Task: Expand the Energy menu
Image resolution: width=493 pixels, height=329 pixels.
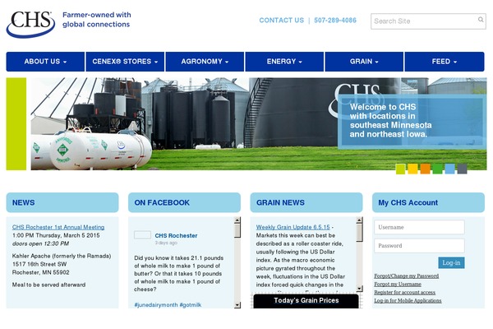Action: click(284, 62)
